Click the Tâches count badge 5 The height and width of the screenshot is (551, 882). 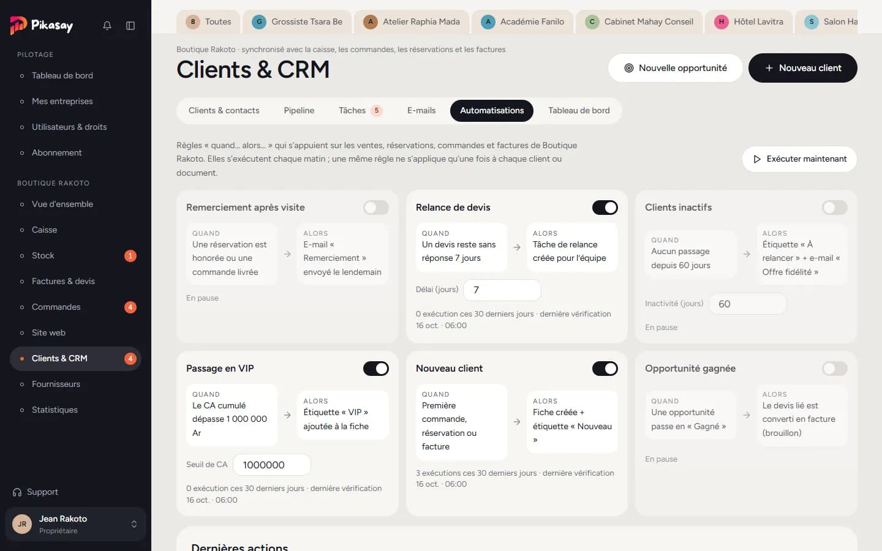pyautogui.click(x=377, y=111)
